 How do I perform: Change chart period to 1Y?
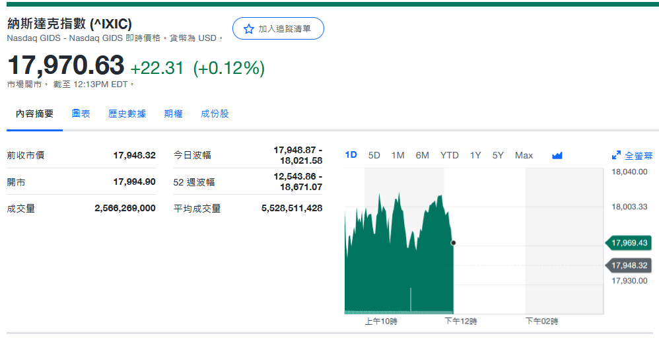pyautogui.click(x=475, y=155)
